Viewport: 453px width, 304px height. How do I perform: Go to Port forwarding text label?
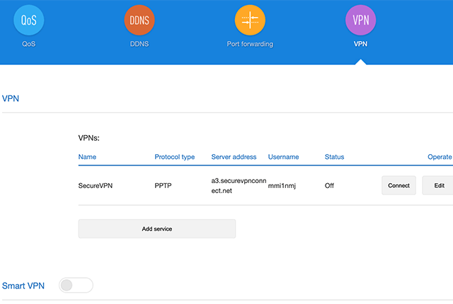pos(250,44)
